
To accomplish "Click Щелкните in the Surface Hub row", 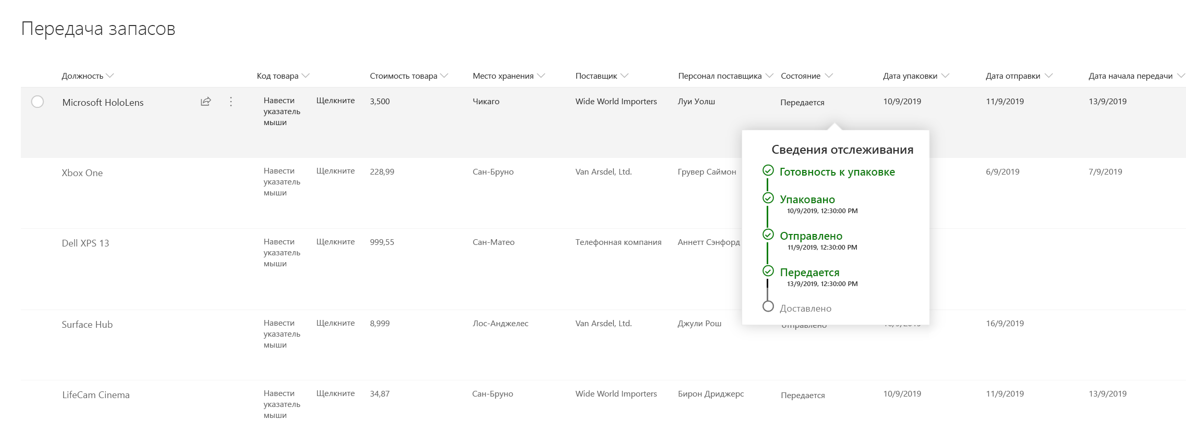I will click(x=335, y=323).
